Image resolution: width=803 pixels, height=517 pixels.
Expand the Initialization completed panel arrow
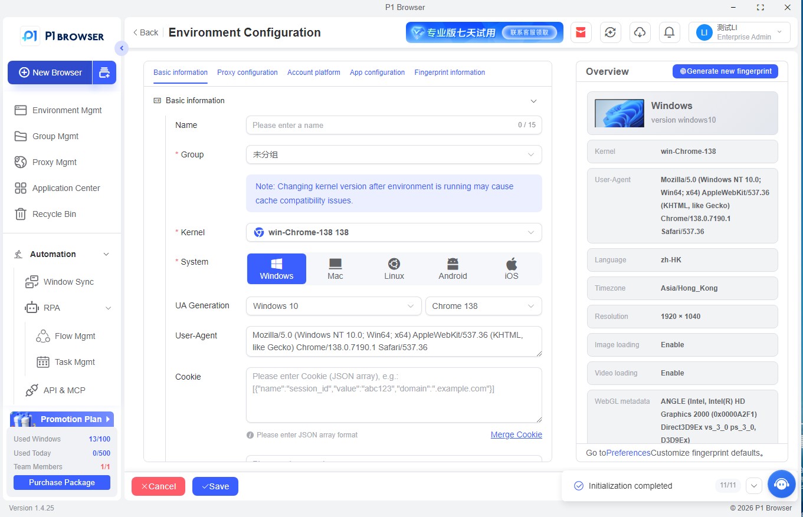[x=754, y=486]
